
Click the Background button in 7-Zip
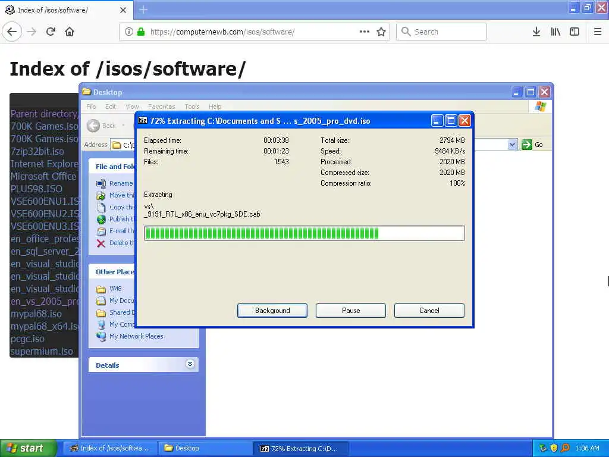pos(272,311)
